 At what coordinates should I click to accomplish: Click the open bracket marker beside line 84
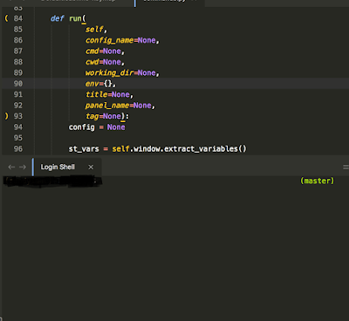click(x=6, y=18)
